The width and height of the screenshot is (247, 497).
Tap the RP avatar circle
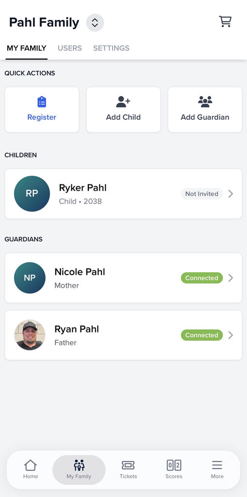click(x=32, y=194)
